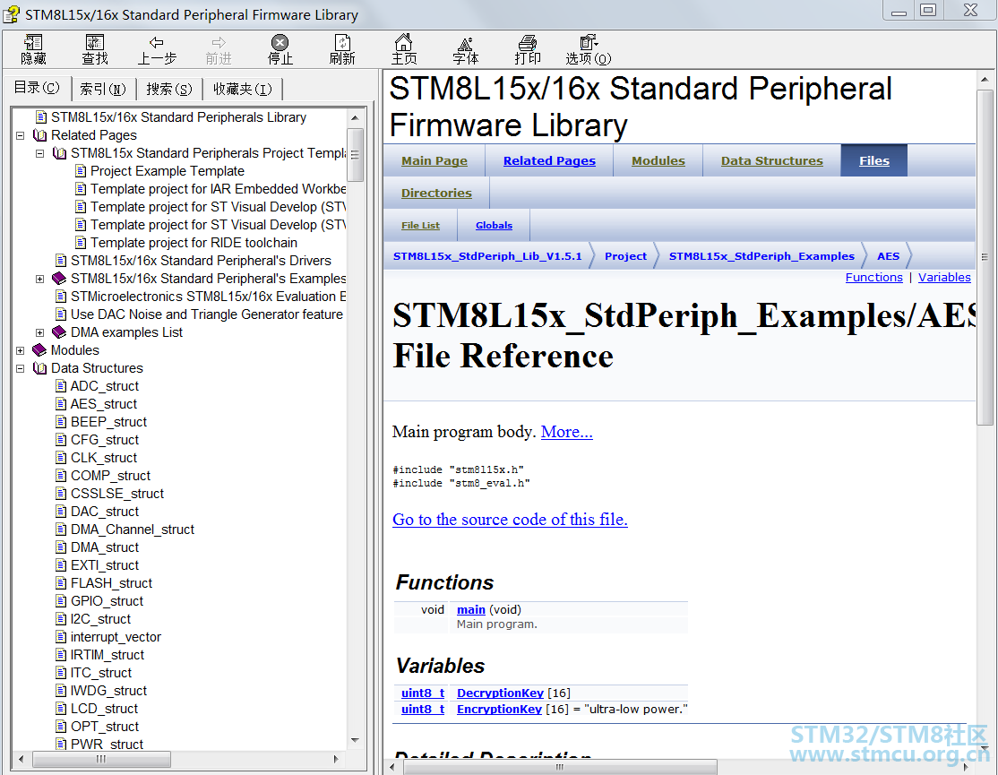Select the CSSLSE_struct tree entry

[x=117, y=493]
